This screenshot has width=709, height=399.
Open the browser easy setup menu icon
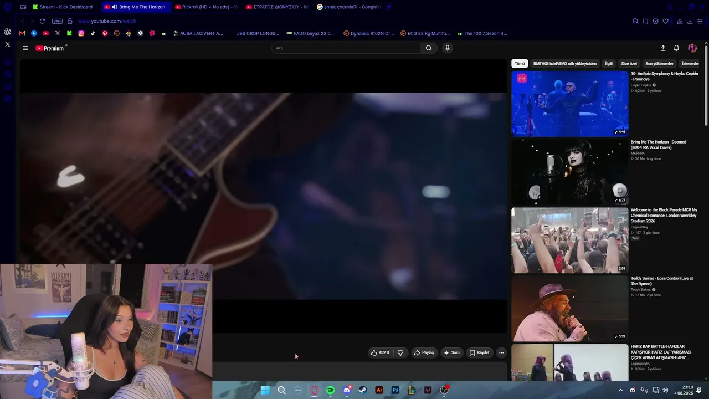point(700,21)
